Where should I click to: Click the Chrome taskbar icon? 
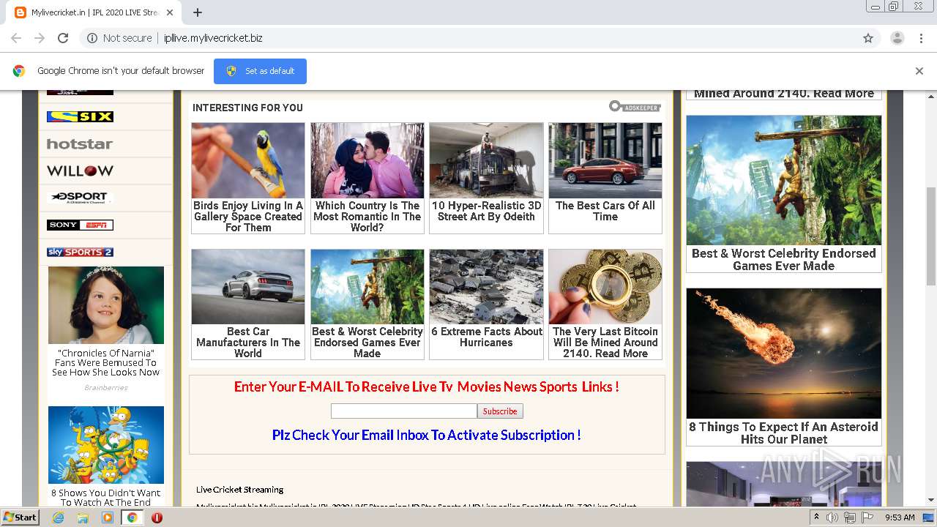132,517
